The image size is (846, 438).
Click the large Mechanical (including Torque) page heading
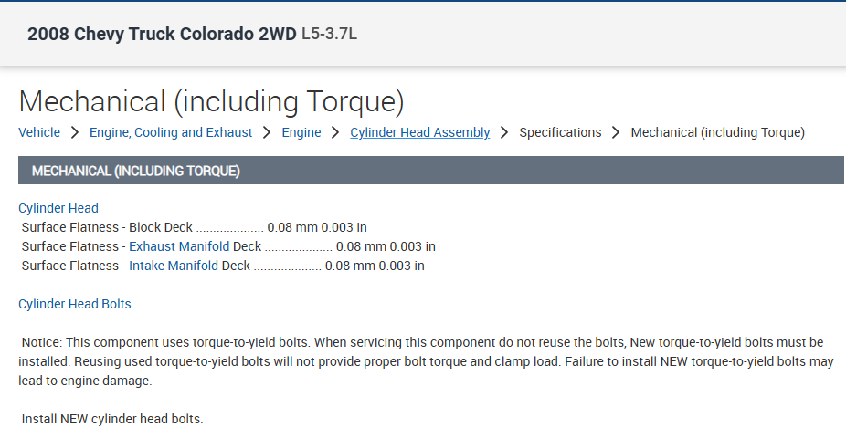(211, 101)
